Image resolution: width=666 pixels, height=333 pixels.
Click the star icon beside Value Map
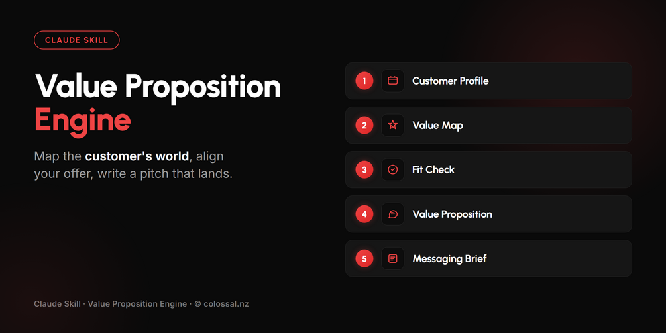pos(392,125)
